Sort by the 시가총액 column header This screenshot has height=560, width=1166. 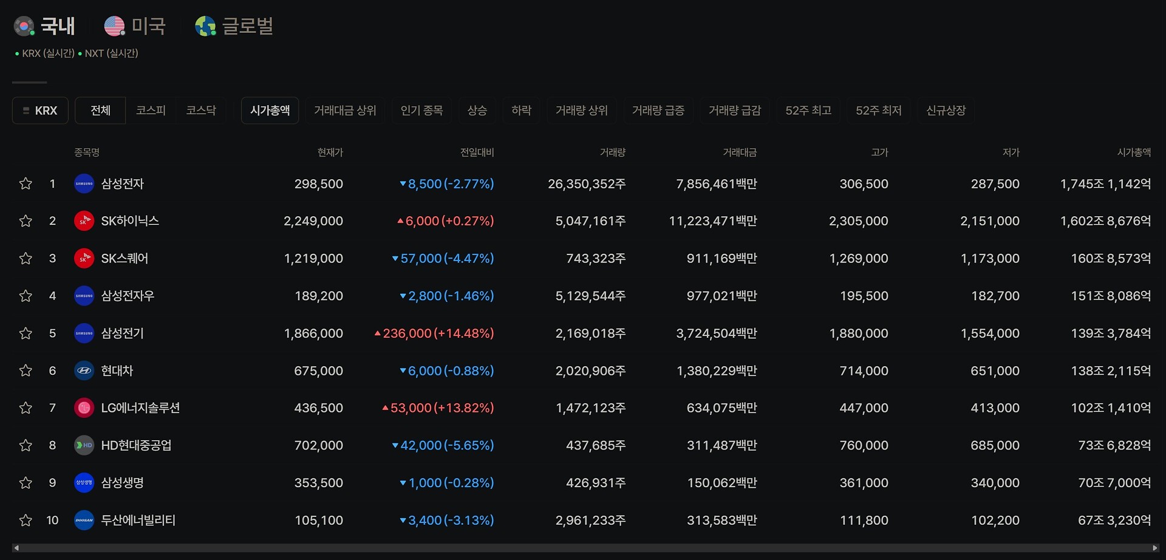pyautogui.click(x=1134, y=152)
